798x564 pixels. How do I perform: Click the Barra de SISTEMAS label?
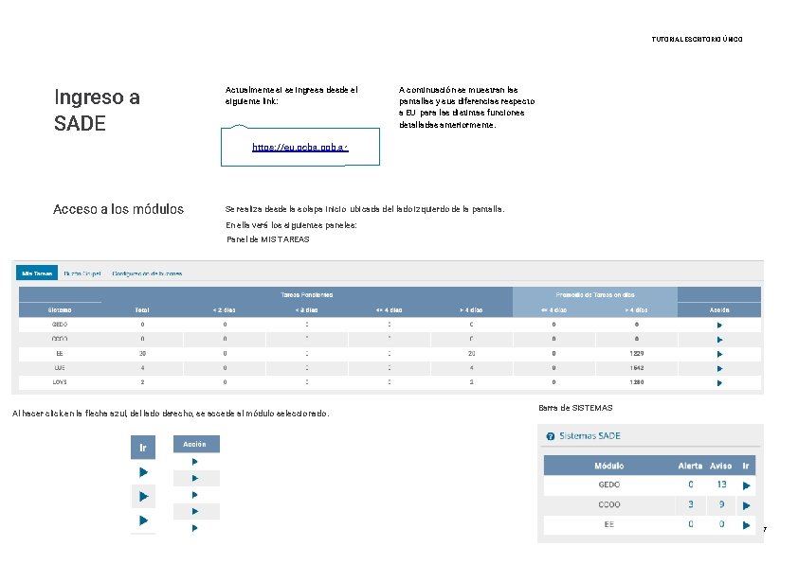575,408
